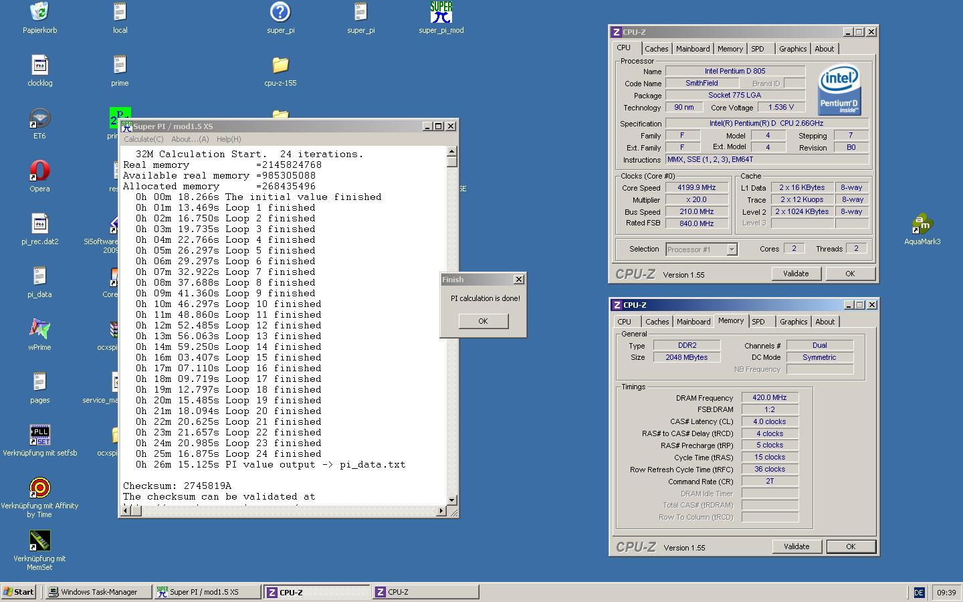Close the Finish dialog with X
Viewport: 963px width, 602px height.
(x=518, y=280)
